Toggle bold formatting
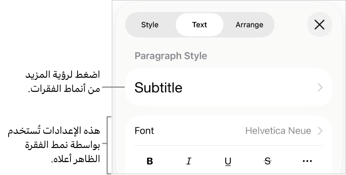 (150, 161)
